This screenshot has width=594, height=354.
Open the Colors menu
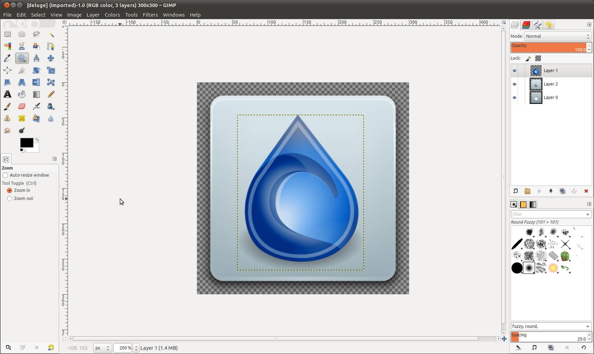tap(112, 15)
